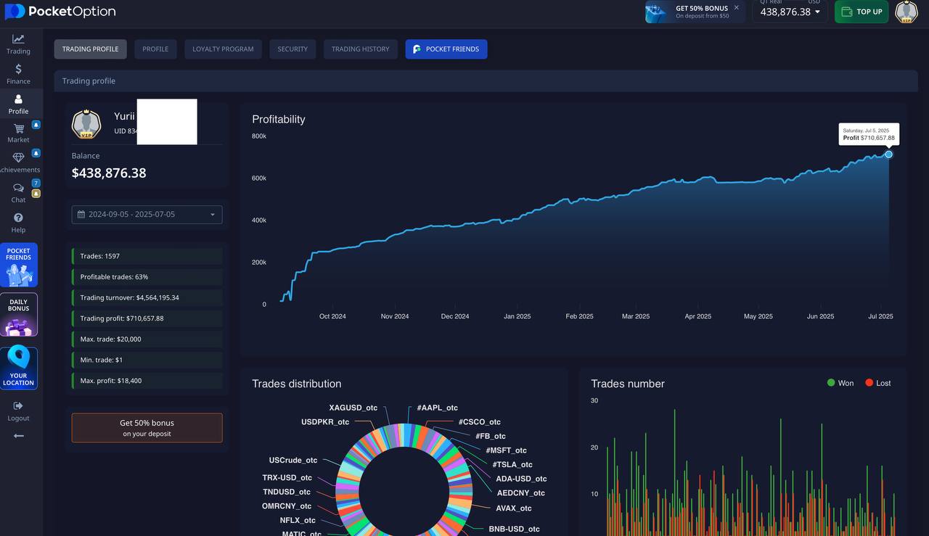Click Get 50% bonus on your deposit
The width and height of the screenshot is (929, 536).
(x=147, y=428)
